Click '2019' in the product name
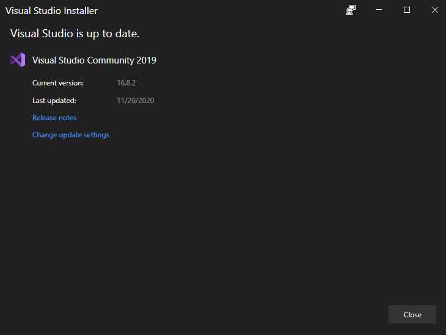 147,60
